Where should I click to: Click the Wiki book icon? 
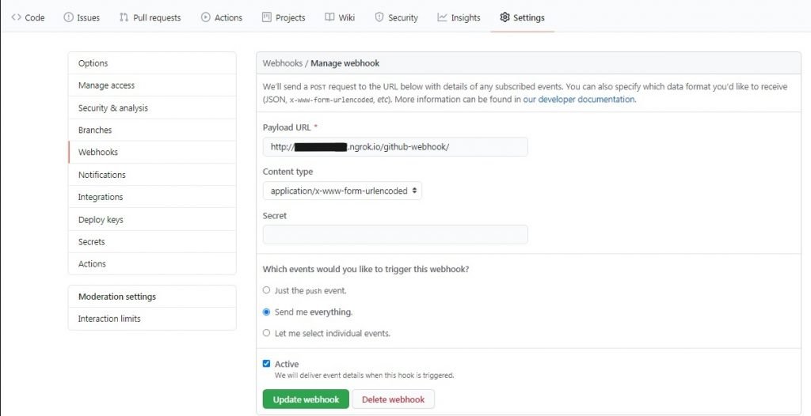pos(330,17)
